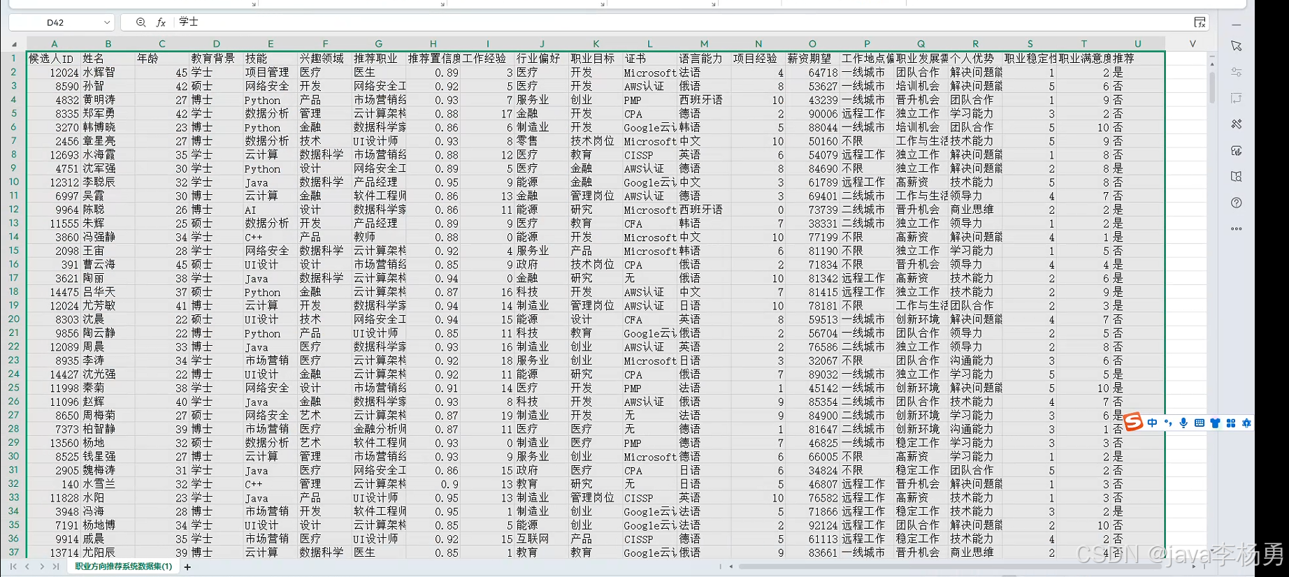The width and height of the screenshot is (1289, 577).
Task: Open the soft keyboard icon on Sogou toolbar
Action: coord(1200,423)
